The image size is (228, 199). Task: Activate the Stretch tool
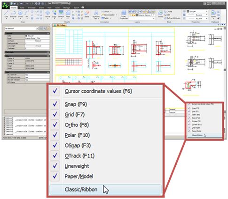pyautogui.click(x=61, y=14)
